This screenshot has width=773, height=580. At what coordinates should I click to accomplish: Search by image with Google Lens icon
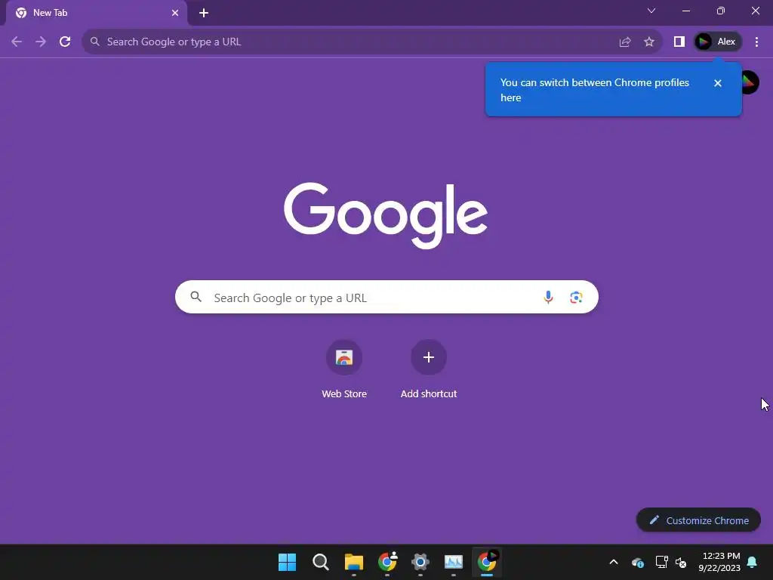[576, 298]
